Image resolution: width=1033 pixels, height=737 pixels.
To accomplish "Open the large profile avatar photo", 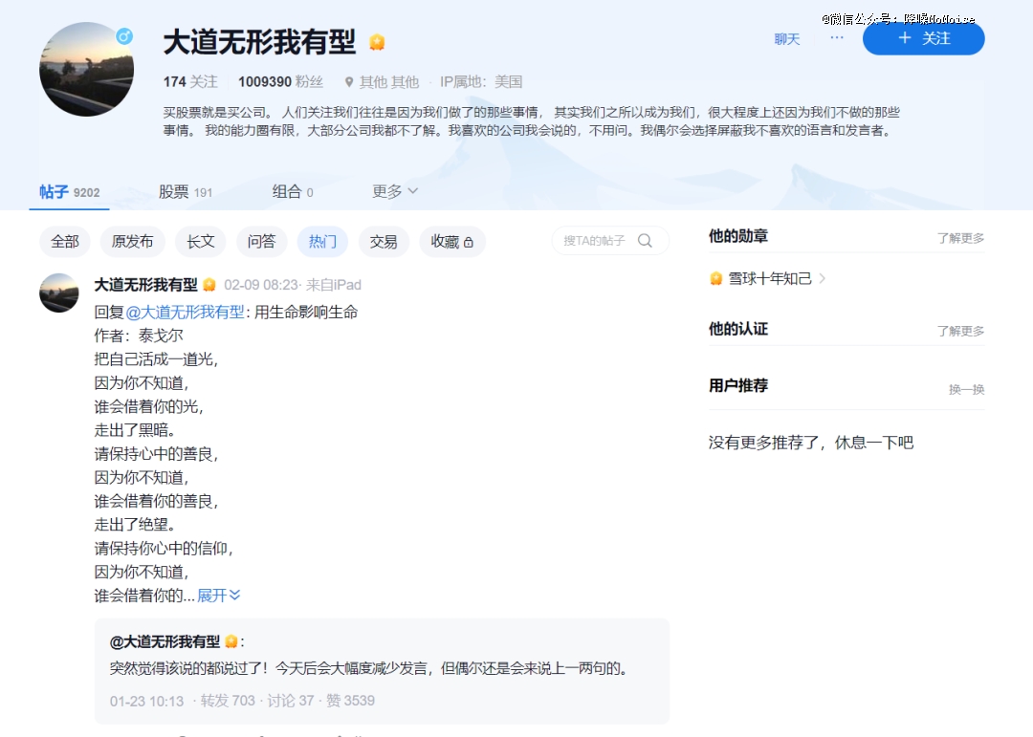I will [86, 70].
